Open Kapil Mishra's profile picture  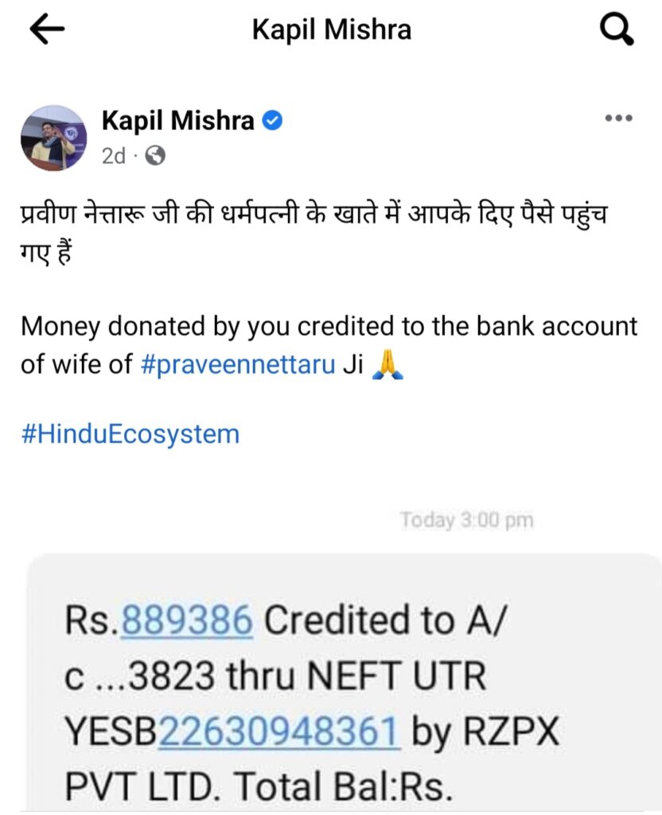[53, 138]
